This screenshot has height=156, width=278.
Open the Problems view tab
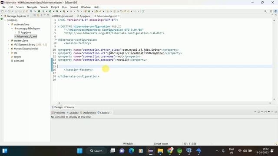coord(58,113)
